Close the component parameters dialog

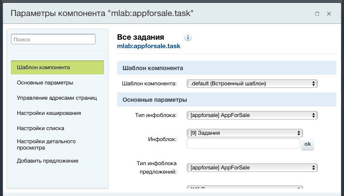click(x=329, y=14)
